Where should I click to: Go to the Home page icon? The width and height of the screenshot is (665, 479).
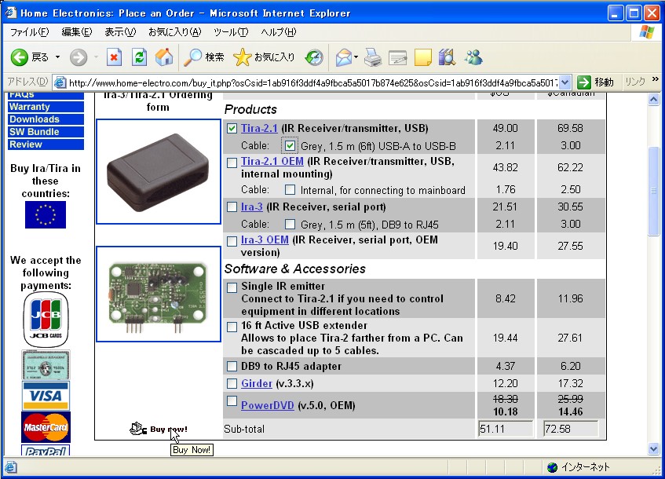[x=164, y=57]
